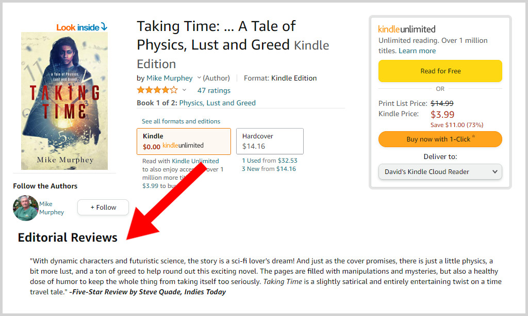Screen dimensions: 528x316
Task: Follow Mike Murphy with the Follow button
Action: 103,207
